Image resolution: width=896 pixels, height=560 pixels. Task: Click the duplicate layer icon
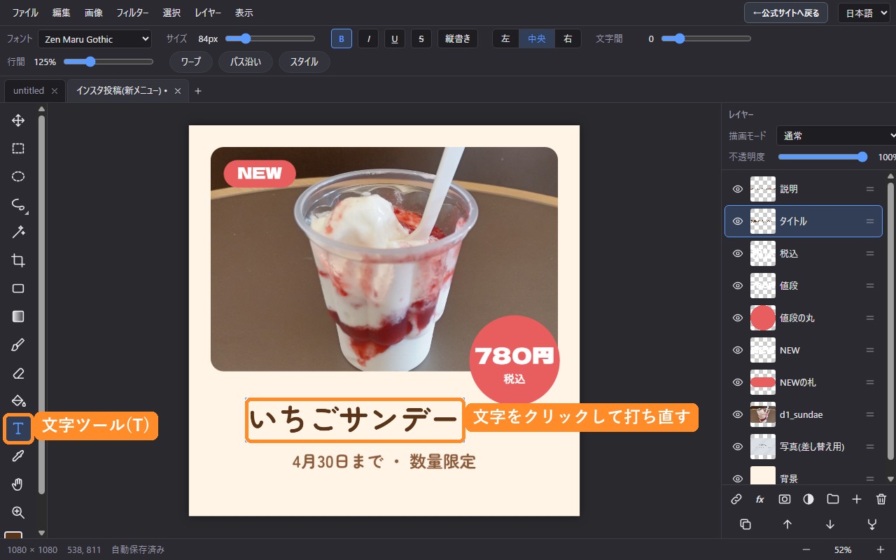pos(745,524)
